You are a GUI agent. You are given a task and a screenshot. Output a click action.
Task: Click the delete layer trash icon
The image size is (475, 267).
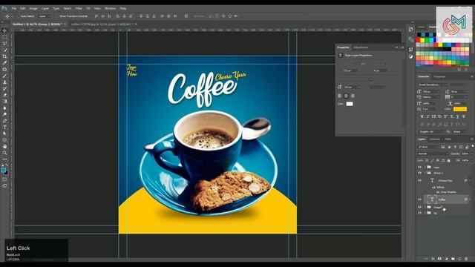tap(466, 259)
